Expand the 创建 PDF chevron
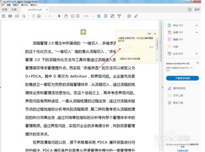This screenshot has width=205, height=152. pos(197,32)
